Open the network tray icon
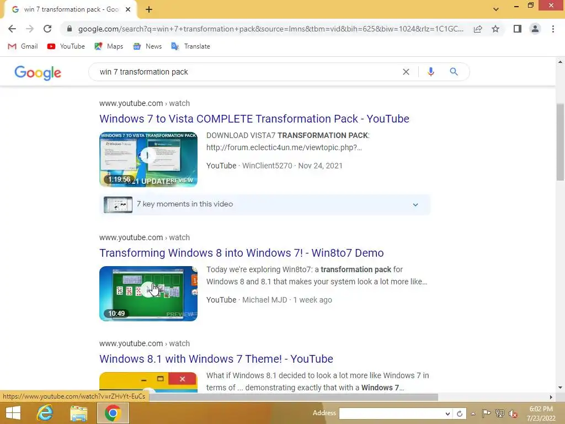565x424 pixels. tap(499, 413)
